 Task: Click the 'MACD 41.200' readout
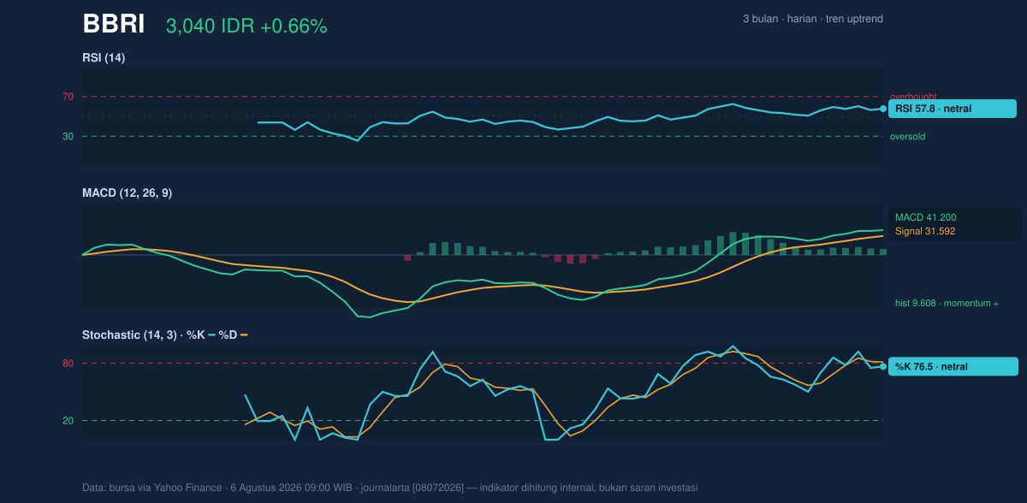926,217
